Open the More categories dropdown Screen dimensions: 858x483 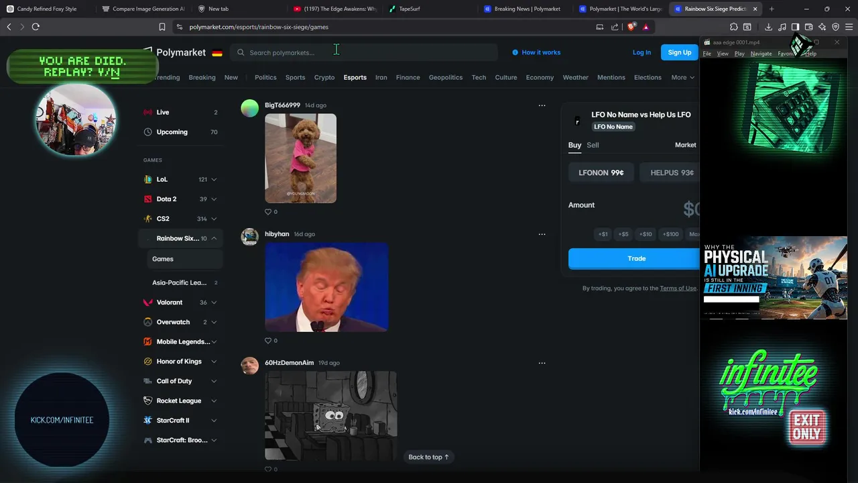coord(682,78)
